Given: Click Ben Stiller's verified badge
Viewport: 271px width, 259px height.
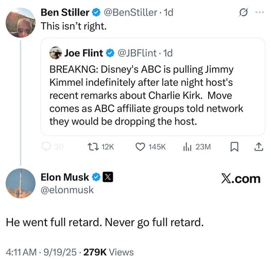Looking at the screenshot, I should click(96, 12).
